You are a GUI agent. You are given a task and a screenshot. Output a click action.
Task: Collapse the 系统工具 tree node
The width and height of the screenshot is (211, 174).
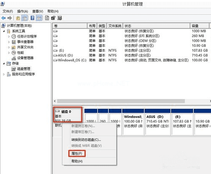coord(4,31)
